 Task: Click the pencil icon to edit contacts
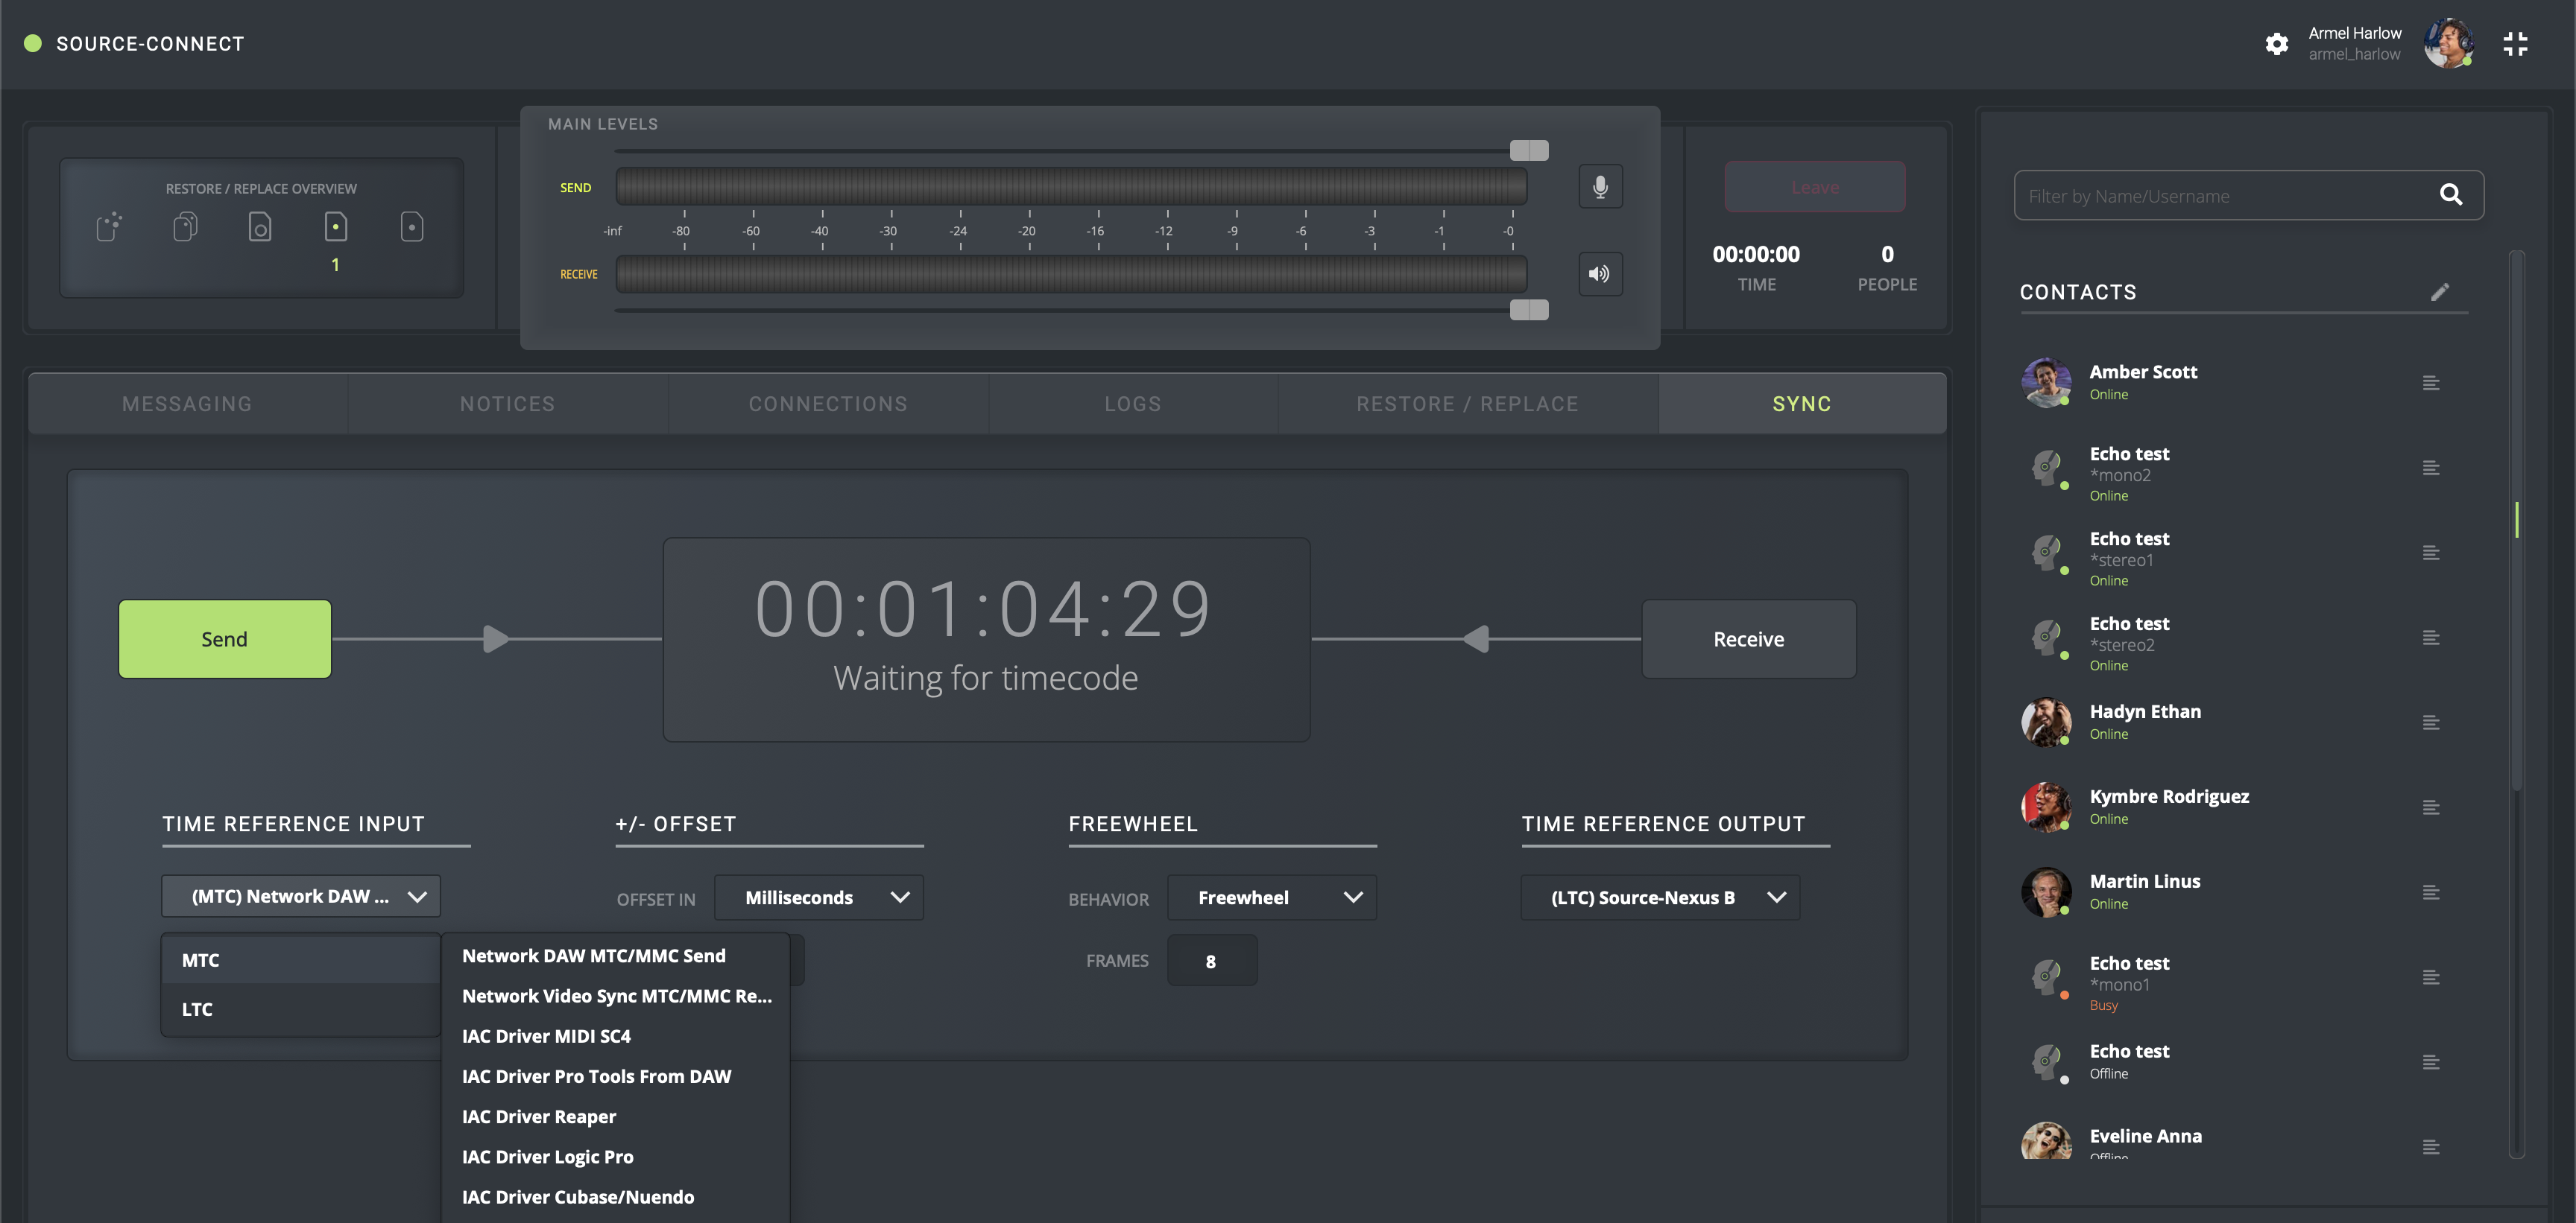pos(2439,292)
